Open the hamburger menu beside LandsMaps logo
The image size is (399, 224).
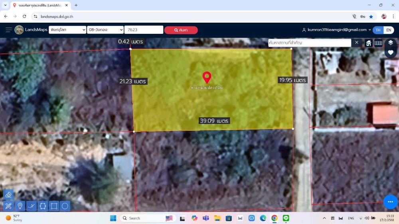point(9,30)
